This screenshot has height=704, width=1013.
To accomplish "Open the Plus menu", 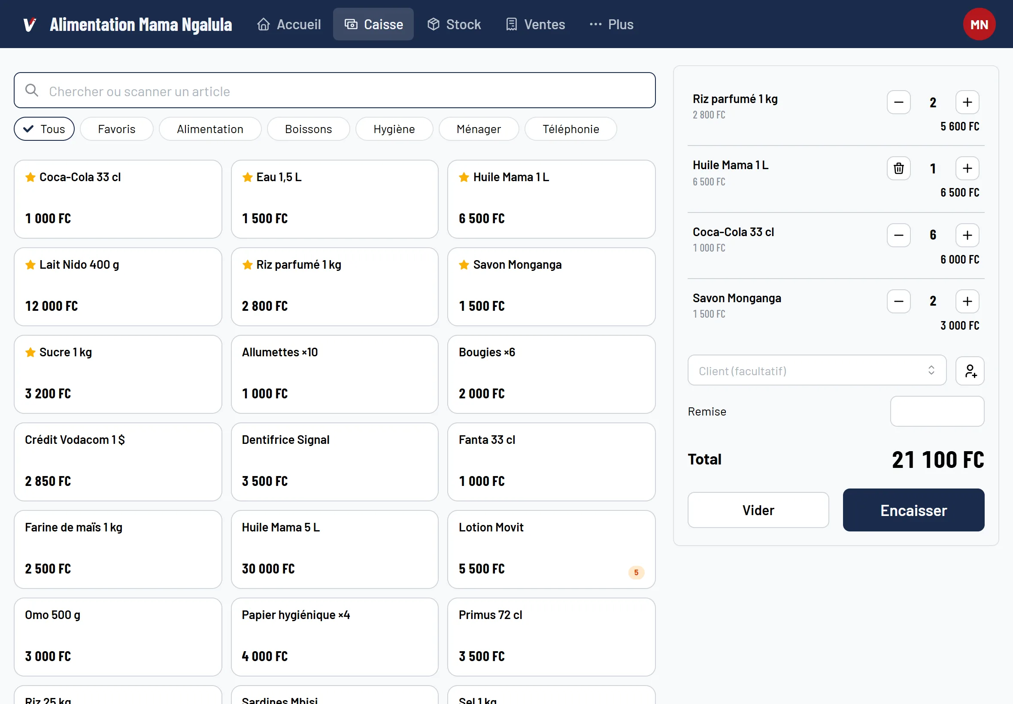I will (x=611, y=24).
